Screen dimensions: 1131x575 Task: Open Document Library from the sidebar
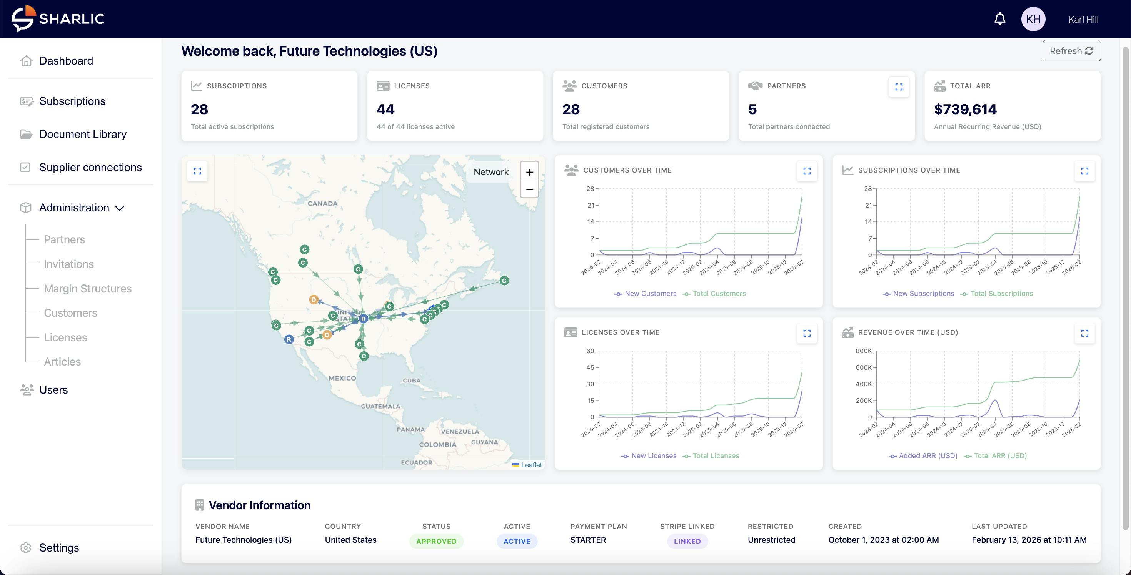click(x=83, y=134)
